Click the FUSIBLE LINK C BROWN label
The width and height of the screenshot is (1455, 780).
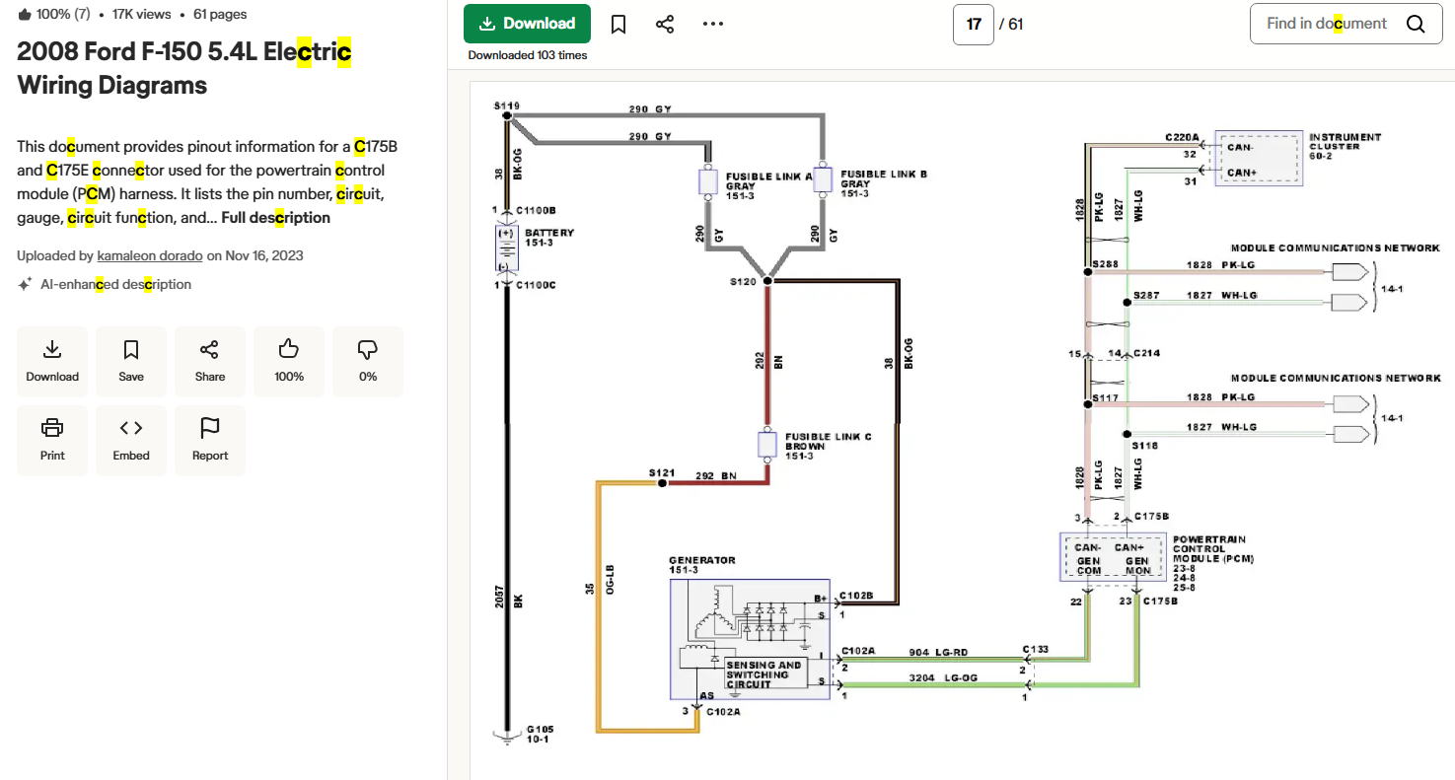pos(828,445)
